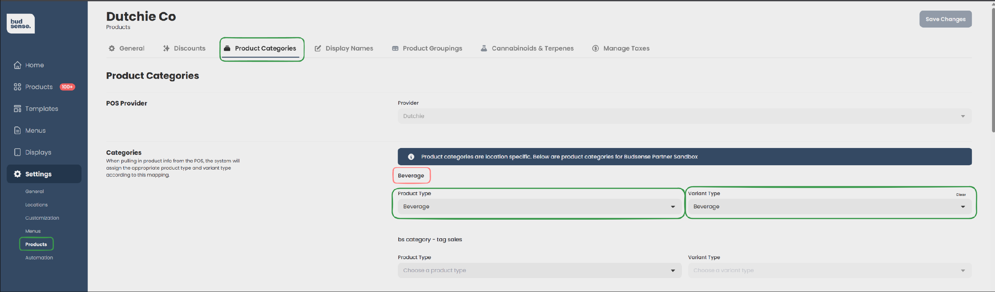Expand the Beverage Variant Type dropdown
The image size is (995, 292).
pyautogui.click(x=830, y=207)
